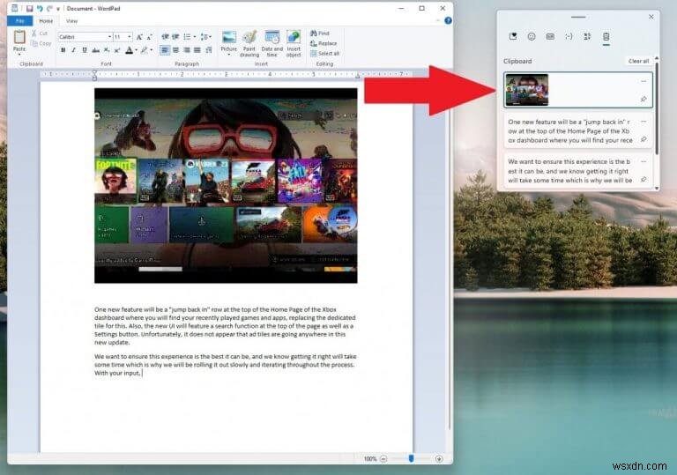Image resolution: width=677 pixels, height=475 pixels.
Task: Open the kaomoji tab in clipboard panel
Action: tap(569, 37)
